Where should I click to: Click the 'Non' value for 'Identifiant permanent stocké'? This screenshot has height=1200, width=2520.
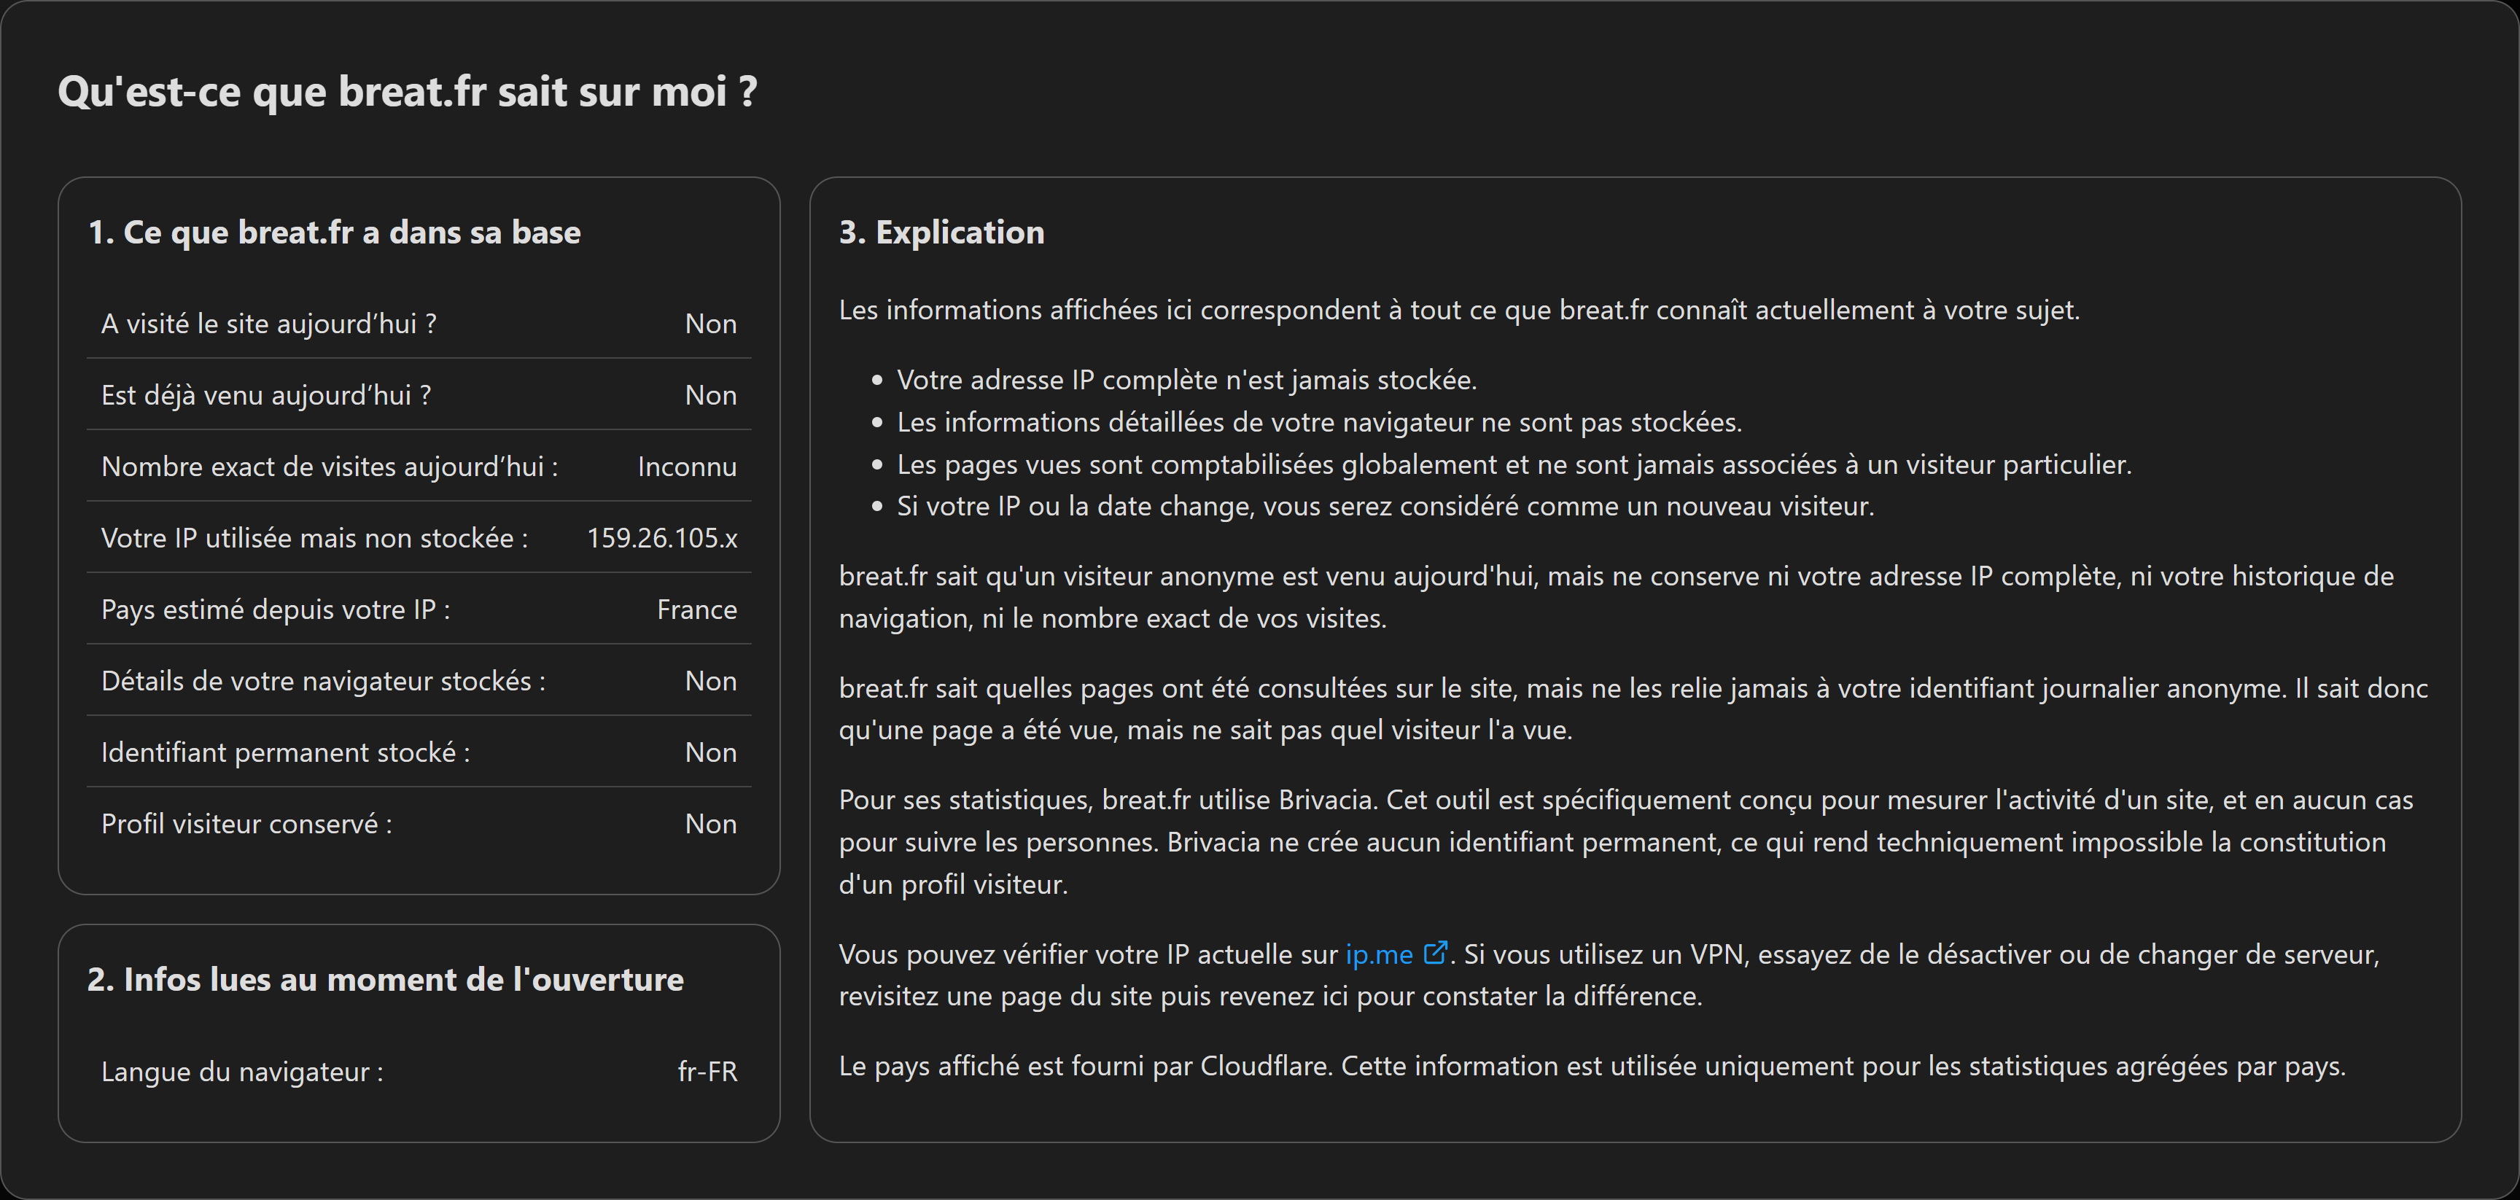coord(710,752)
